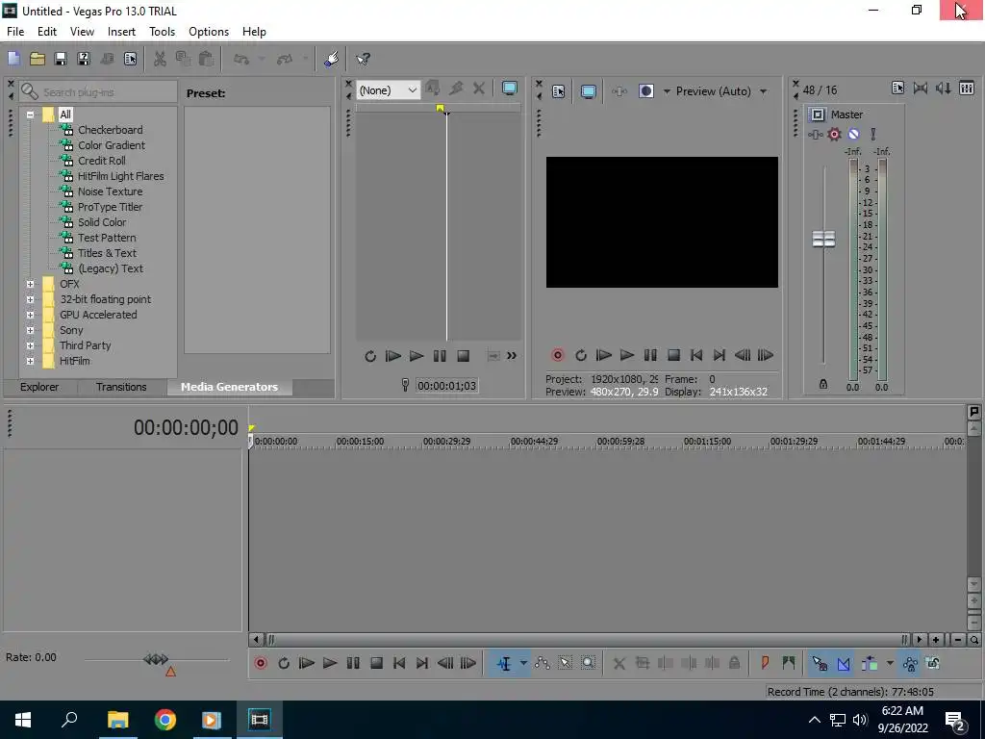Open Mixing Console icon in master panel

(967, 89)
